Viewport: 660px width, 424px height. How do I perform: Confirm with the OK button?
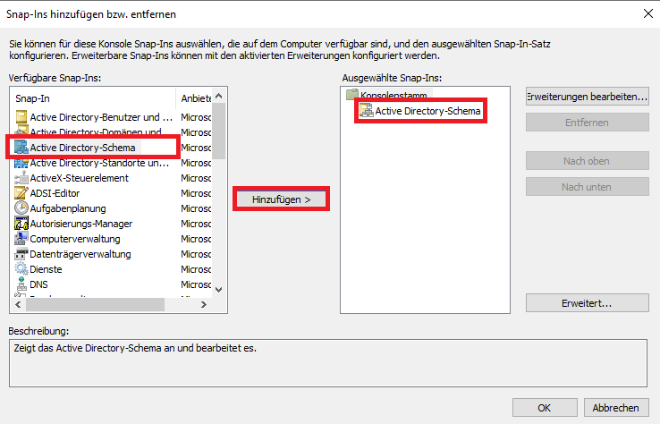pyautogui.click(x=545, y=407)
